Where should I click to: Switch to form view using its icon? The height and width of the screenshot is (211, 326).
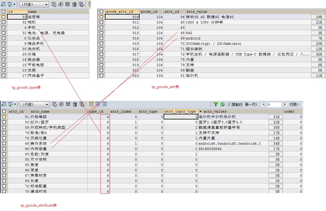tap(98, 104)
